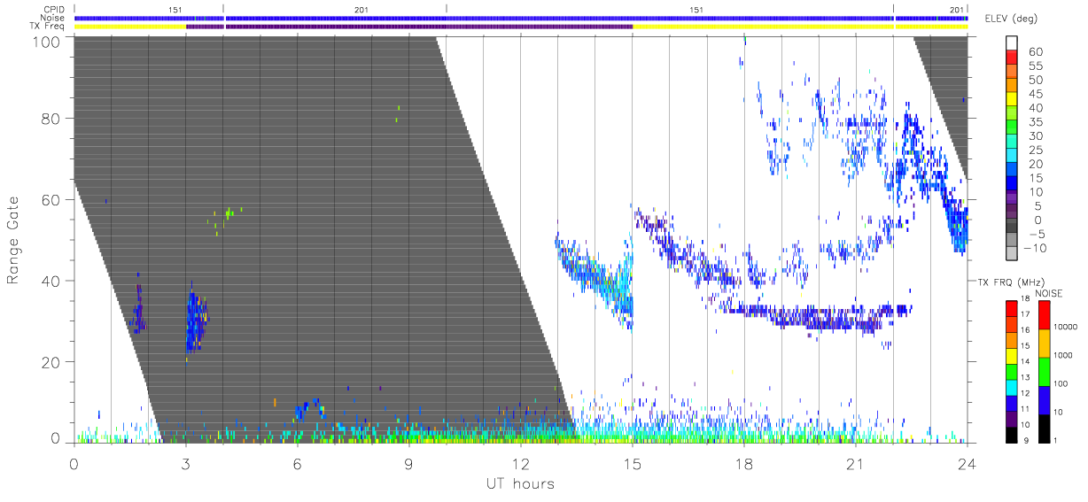The width and height of the screenshot is (1088, 502).
Task: Click the 17 value on TX FRQ scale
Action: pyautogui.click(x=1026, y=315)
